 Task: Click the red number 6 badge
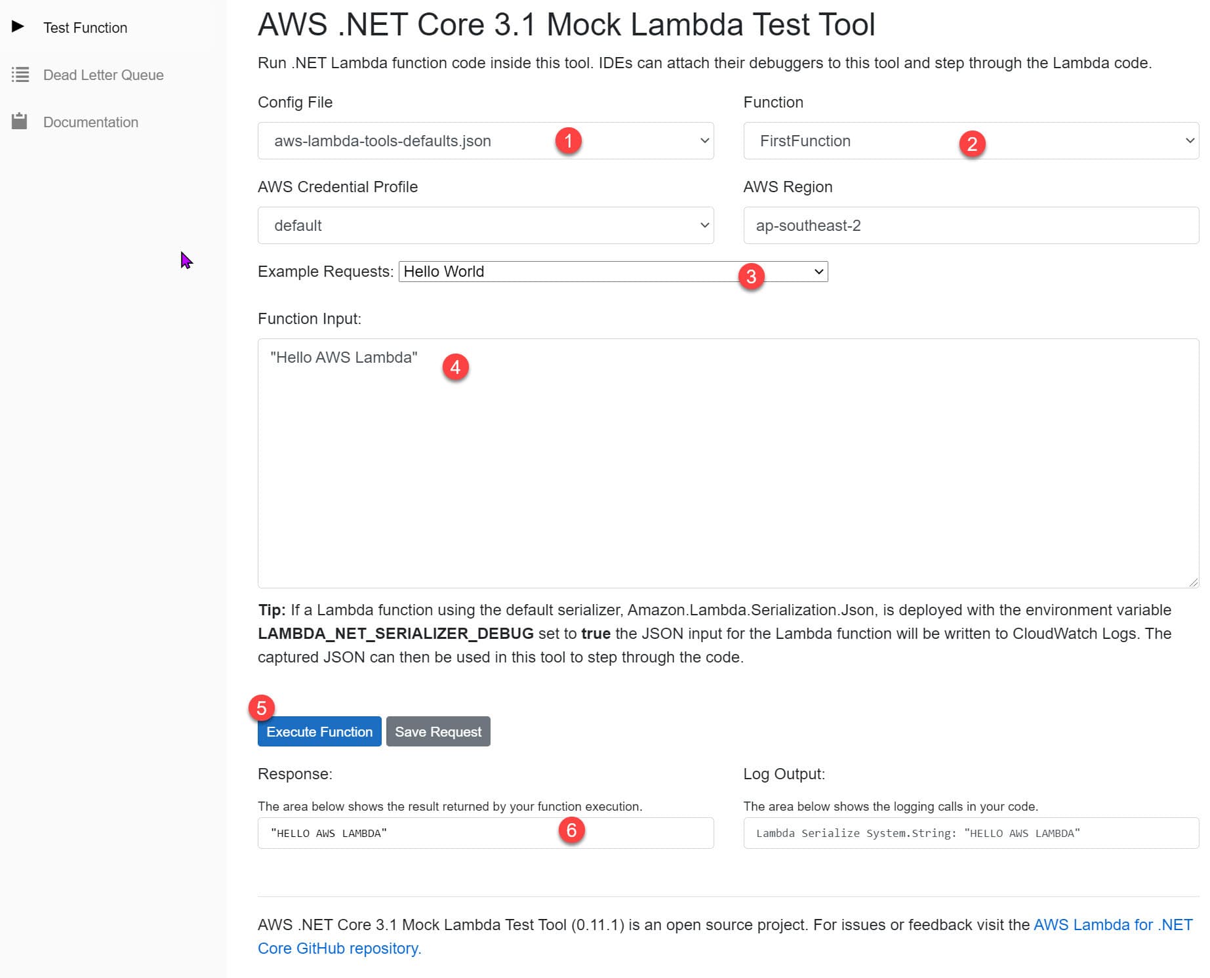tap(571, 830)
